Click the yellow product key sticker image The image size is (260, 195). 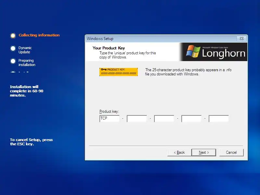(119, 72)
